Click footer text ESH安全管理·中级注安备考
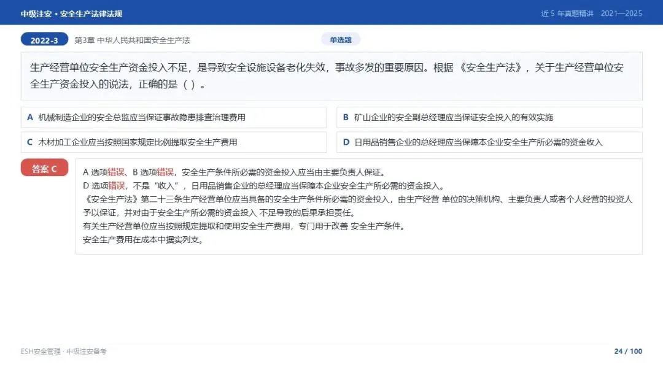Viewport: 663px width, 373px height. [64, 352]
